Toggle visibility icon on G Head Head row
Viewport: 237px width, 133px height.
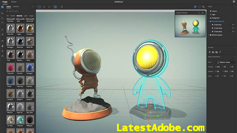[233, 28]
